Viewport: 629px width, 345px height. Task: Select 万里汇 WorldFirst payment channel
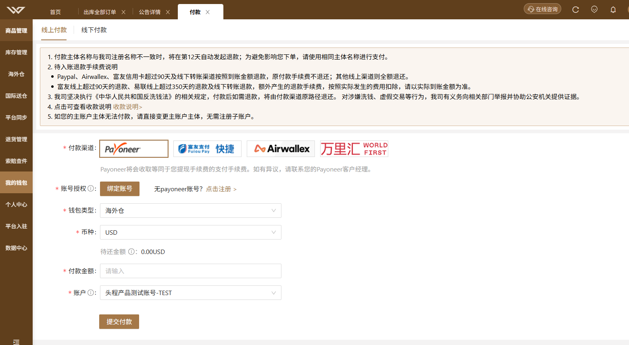pos(354,149)
